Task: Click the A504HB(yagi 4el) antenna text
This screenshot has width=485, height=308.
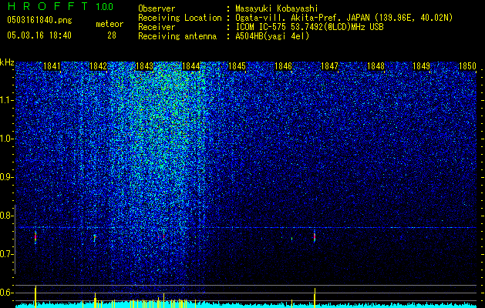Action: pos(272,36)
